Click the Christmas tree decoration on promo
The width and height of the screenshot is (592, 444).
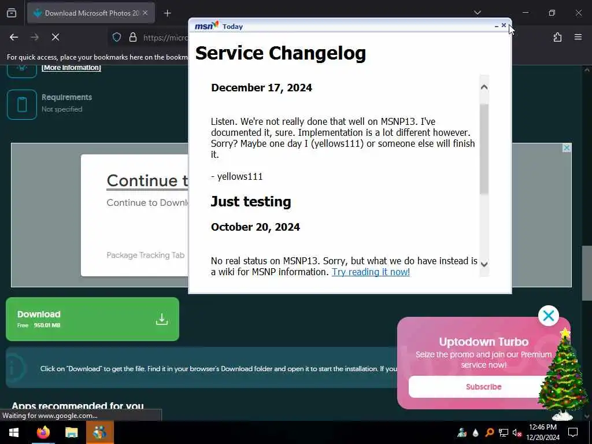click(x=563, y=374)
